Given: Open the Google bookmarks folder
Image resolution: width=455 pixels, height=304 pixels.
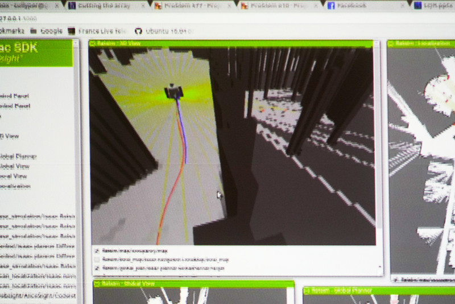Looking at the screenshot, I should click(47, 31).
